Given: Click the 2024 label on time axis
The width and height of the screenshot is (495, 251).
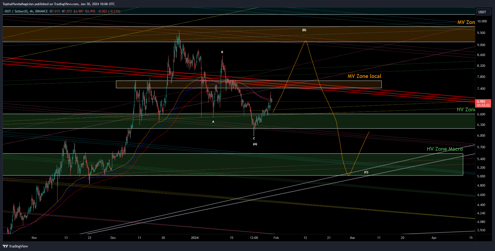Looking at the screenshot, I should tap(194, 238).
